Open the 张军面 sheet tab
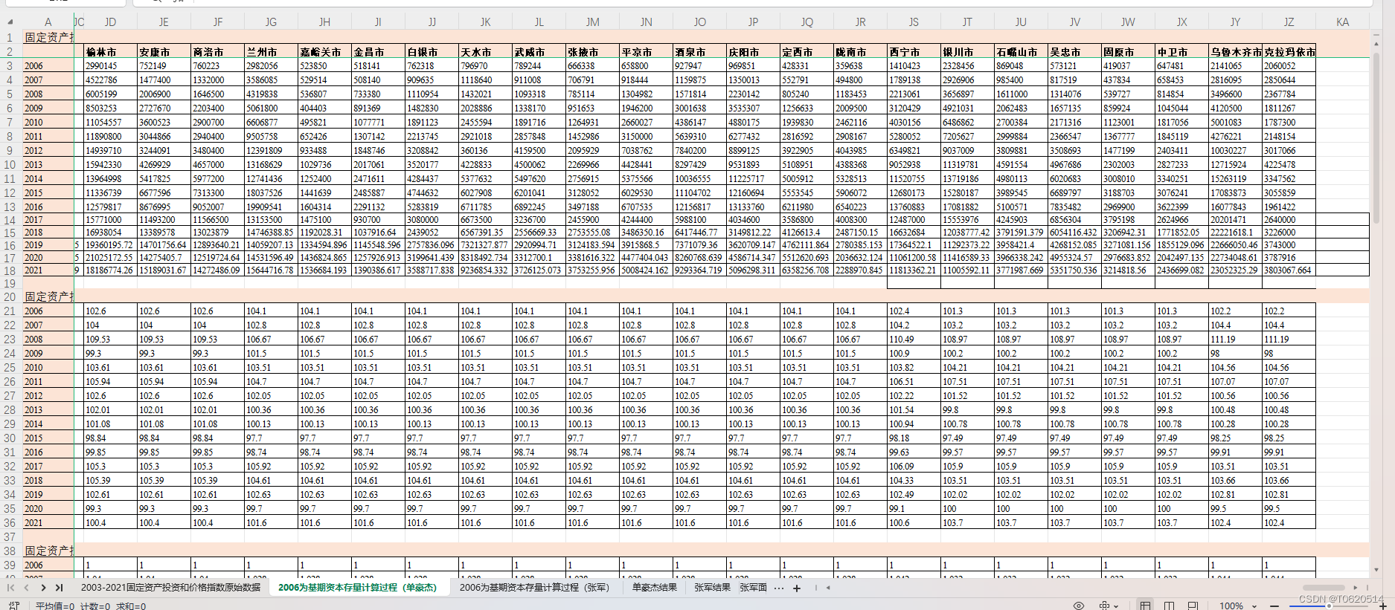The image size is (1395, 610). click(753, 588)
